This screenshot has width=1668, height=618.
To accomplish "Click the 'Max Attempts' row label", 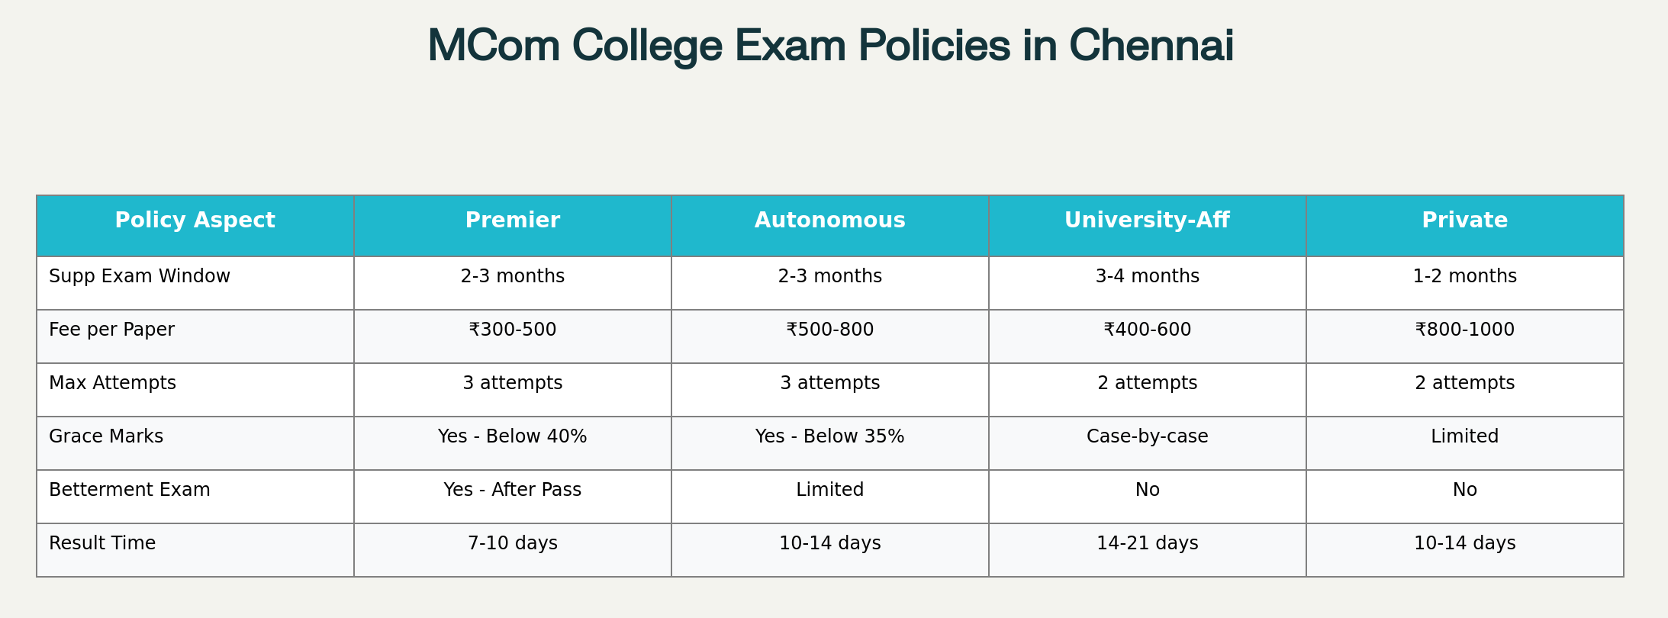I will [x=112, y=383].
